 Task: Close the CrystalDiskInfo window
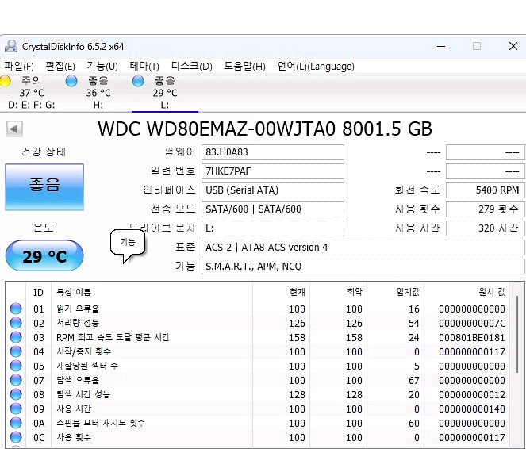coord(513,46)
